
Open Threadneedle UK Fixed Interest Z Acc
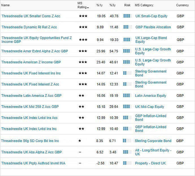[x=30, y=84]
